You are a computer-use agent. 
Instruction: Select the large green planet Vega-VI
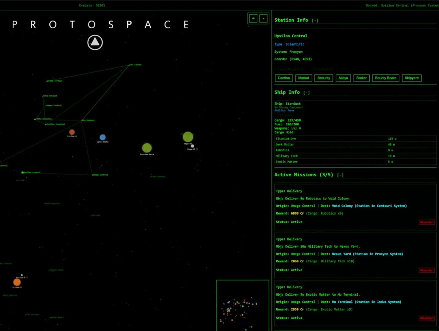(188, 137)
